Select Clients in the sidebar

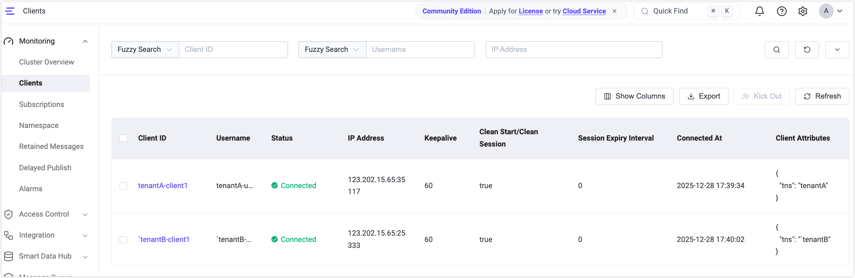click(46, 83)
